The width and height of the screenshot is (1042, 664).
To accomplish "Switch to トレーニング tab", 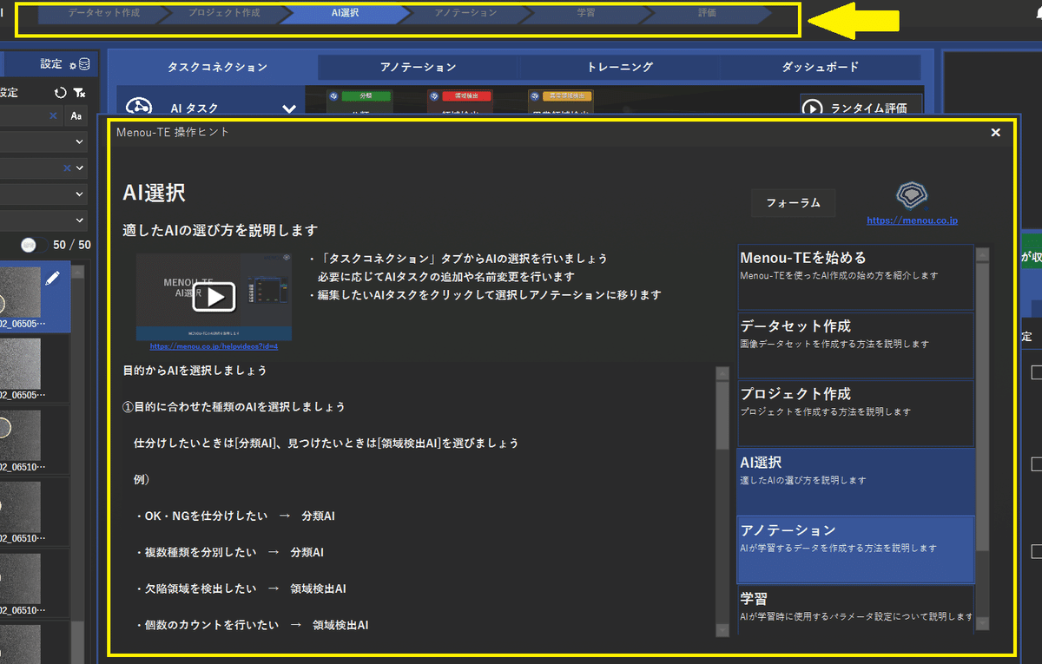I will (619, 67).
